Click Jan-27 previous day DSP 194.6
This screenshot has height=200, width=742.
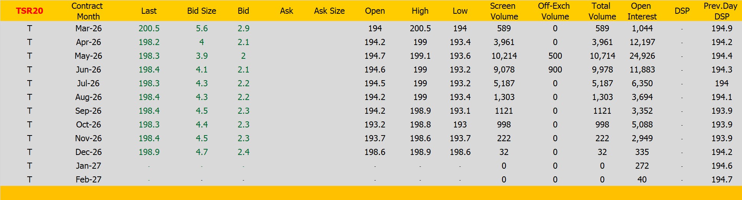[x=721, y=166]
